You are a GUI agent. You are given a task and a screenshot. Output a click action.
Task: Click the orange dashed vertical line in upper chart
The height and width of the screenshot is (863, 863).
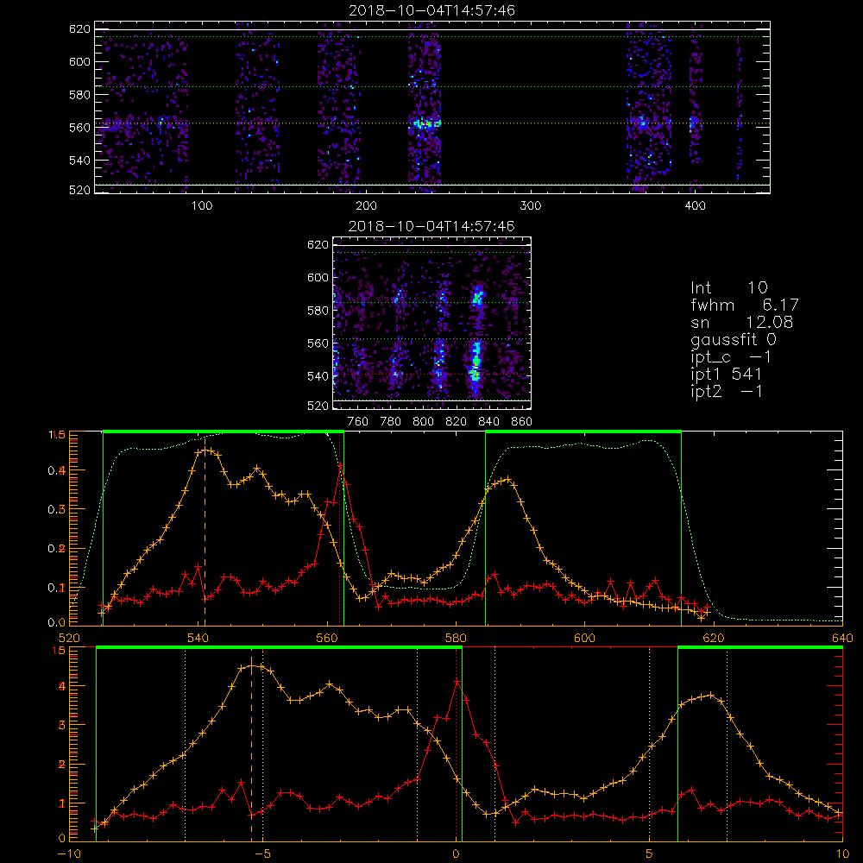click(205, 531)
